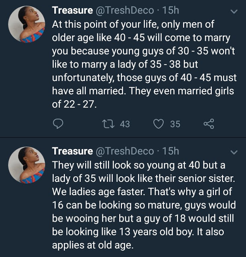Open the first tweet's 15h timestamp

click(171, 11)
